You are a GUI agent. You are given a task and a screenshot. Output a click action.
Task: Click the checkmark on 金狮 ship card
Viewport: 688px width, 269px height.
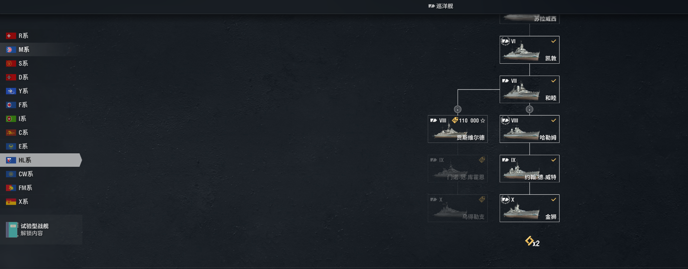pos(554,199)
